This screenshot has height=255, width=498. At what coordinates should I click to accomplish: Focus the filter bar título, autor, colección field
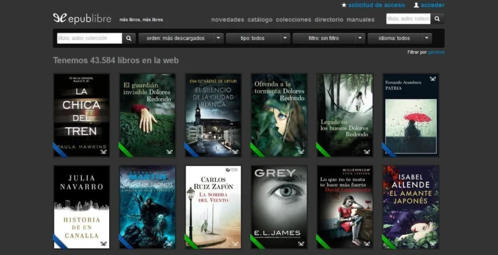coord(90,38)
